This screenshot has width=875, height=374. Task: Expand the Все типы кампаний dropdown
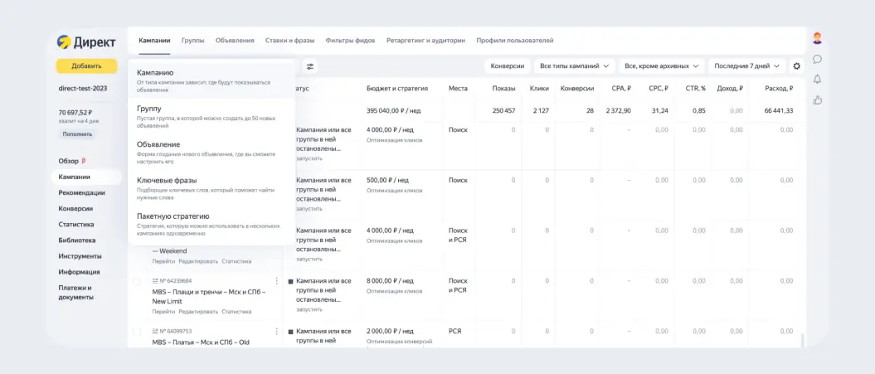(x=574, y=66)
